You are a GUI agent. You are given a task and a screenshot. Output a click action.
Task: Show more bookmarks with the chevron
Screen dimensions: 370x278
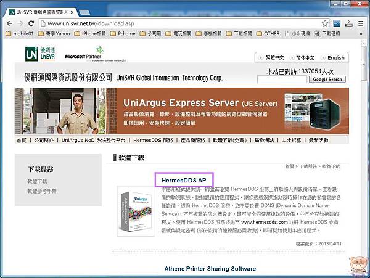point(361,34)
